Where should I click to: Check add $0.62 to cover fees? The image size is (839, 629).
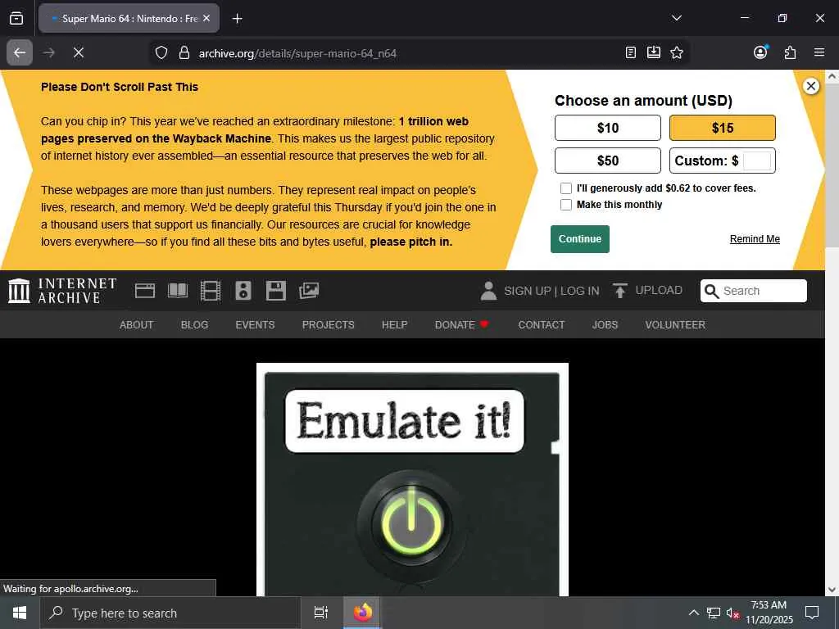point(565,188)
